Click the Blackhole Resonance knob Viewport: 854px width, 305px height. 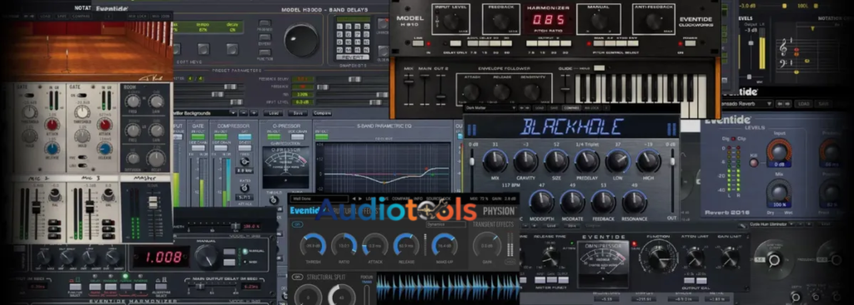(x=635, y=202)
